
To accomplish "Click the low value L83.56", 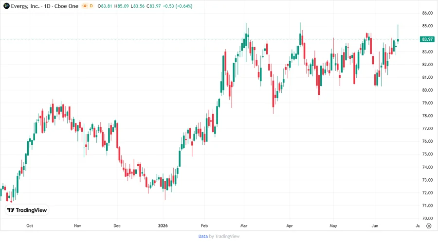I will pyautogui.click(x=137, y=6).
